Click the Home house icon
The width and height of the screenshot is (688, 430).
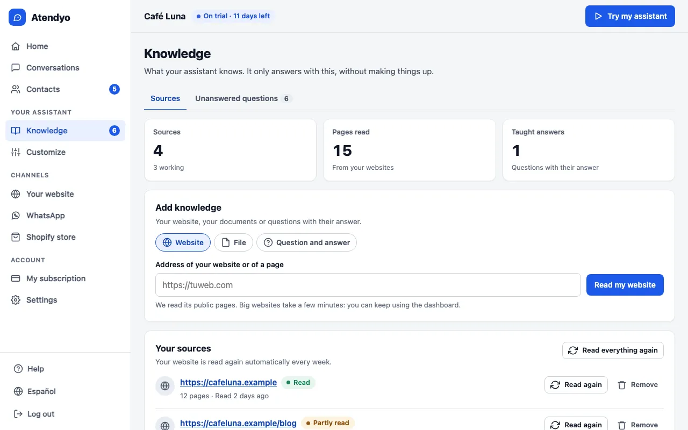tap(16, 46)
